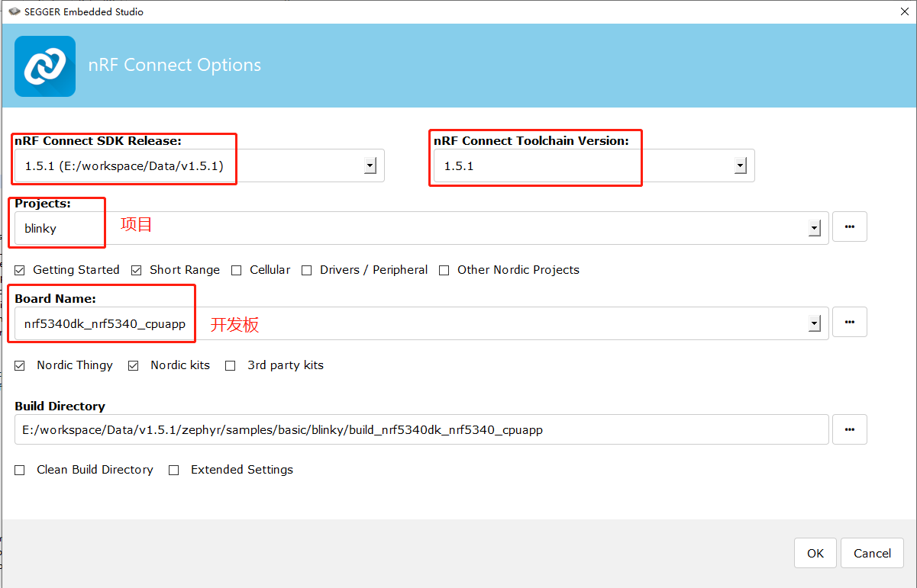The height and width of the screenshot is (588, 917).
Task: Click the Toolchain Version field showing 1.5.1
Action: point(594,165)
